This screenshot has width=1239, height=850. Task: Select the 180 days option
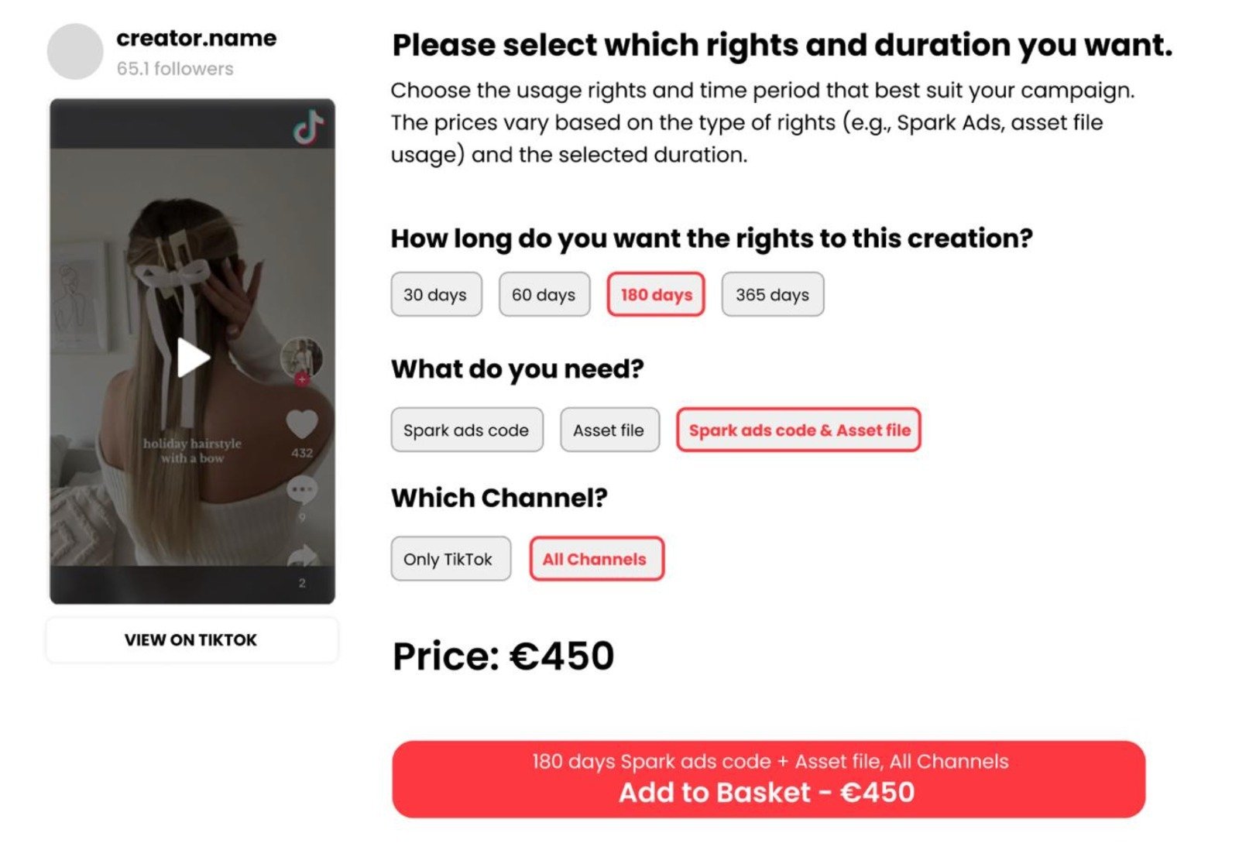tap(656, 295)
